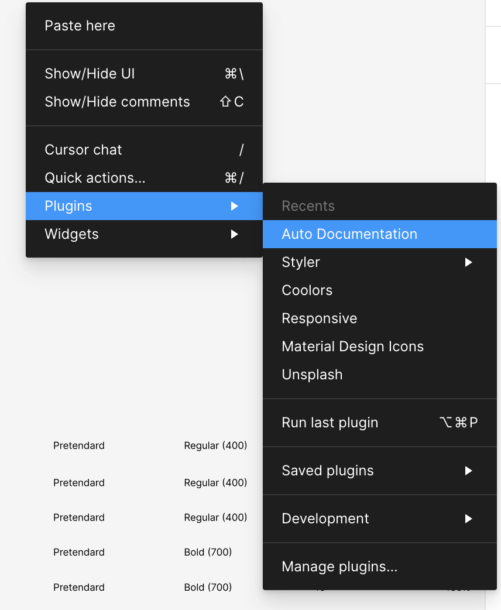Run the Auto Documentation plugin
The height and width of the screenshot is (610, 501).
coord(349,234)
